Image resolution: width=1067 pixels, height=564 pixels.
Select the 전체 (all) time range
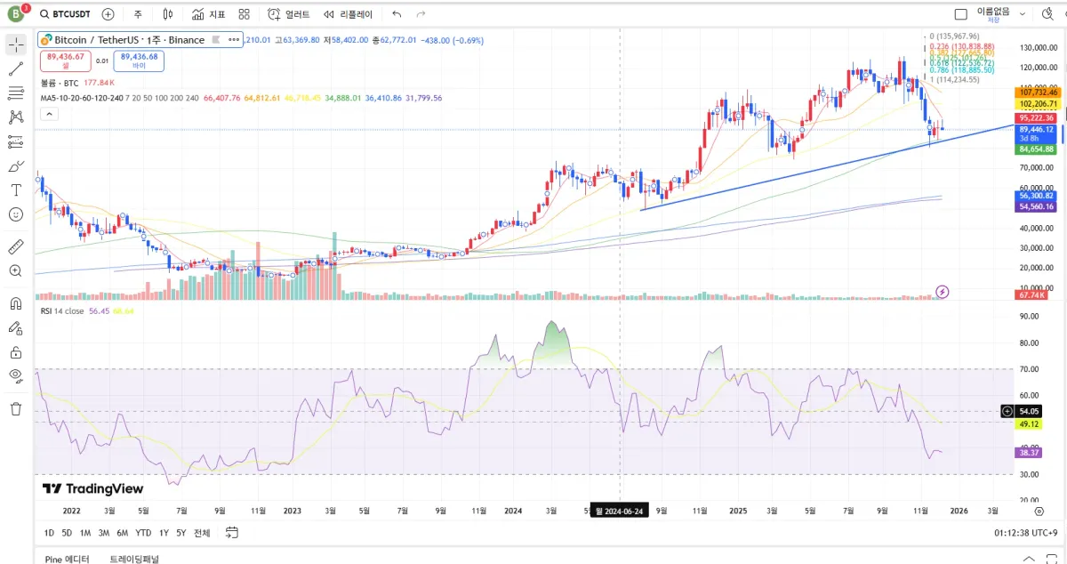pos(202,533)
